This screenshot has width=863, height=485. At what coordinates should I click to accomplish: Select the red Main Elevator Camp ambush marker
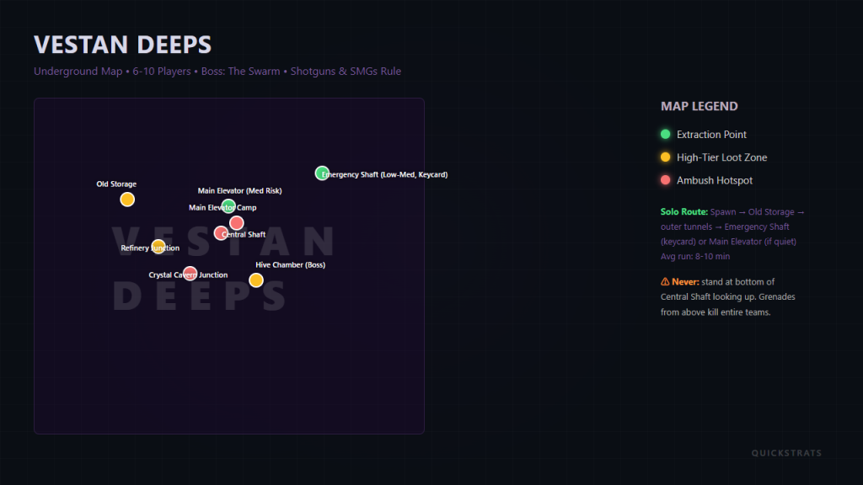coord(237,222)
